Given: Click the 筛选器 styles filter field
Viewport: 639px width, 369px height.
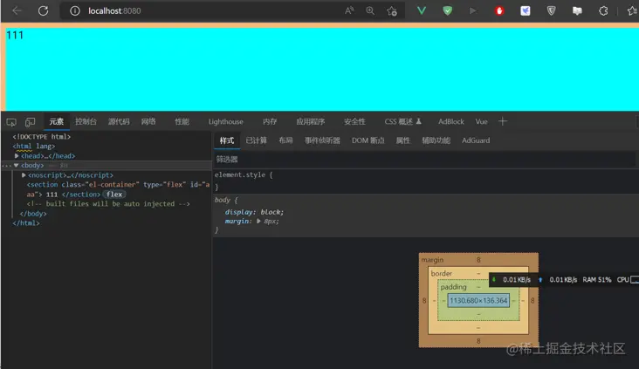Looking at the screenshot, I should click(424, 159).
